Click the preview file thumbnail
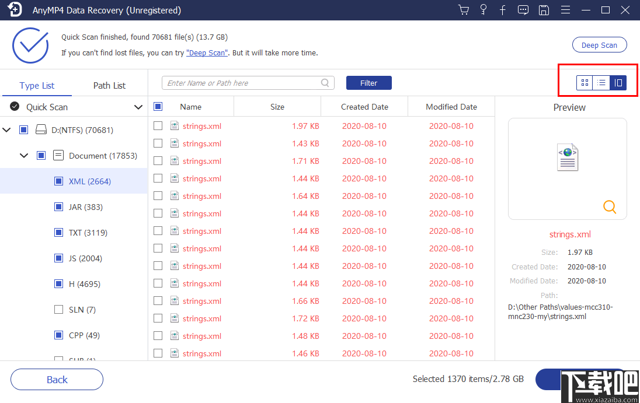Screen dimensions: 640x403 tap(568, 157)
